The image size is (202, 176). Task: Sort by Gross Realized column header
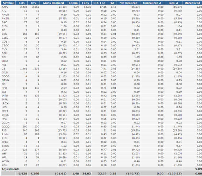53,3
